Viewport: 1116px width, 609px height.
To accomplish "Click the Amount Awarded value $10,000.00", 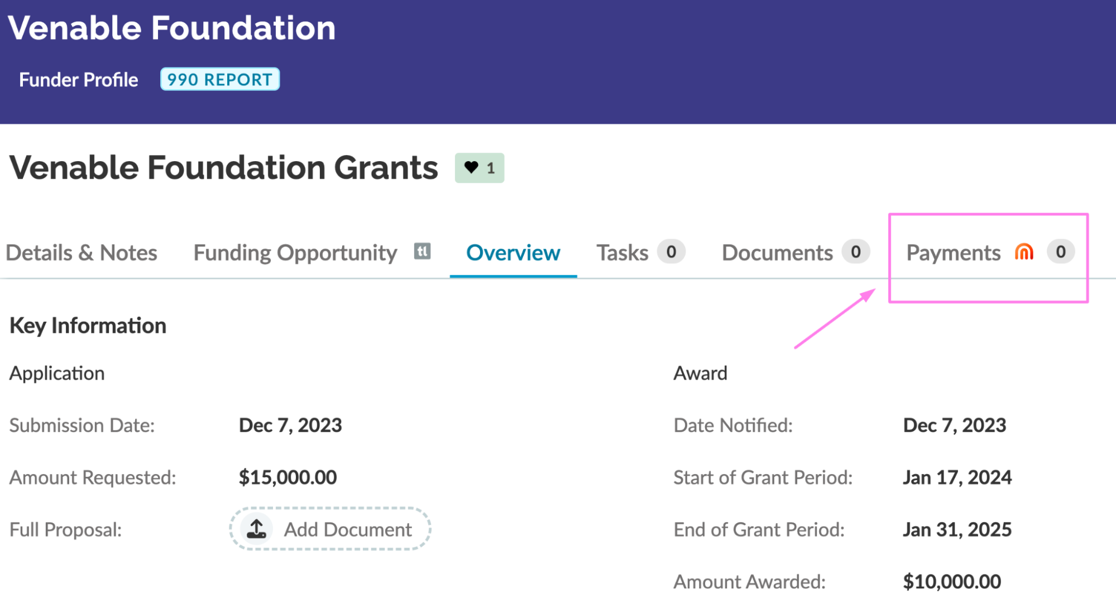I will (951, 582).
